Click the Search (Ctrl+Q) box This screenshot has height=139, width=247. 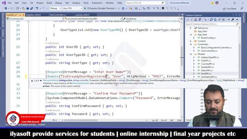click(x=145, y=3)
